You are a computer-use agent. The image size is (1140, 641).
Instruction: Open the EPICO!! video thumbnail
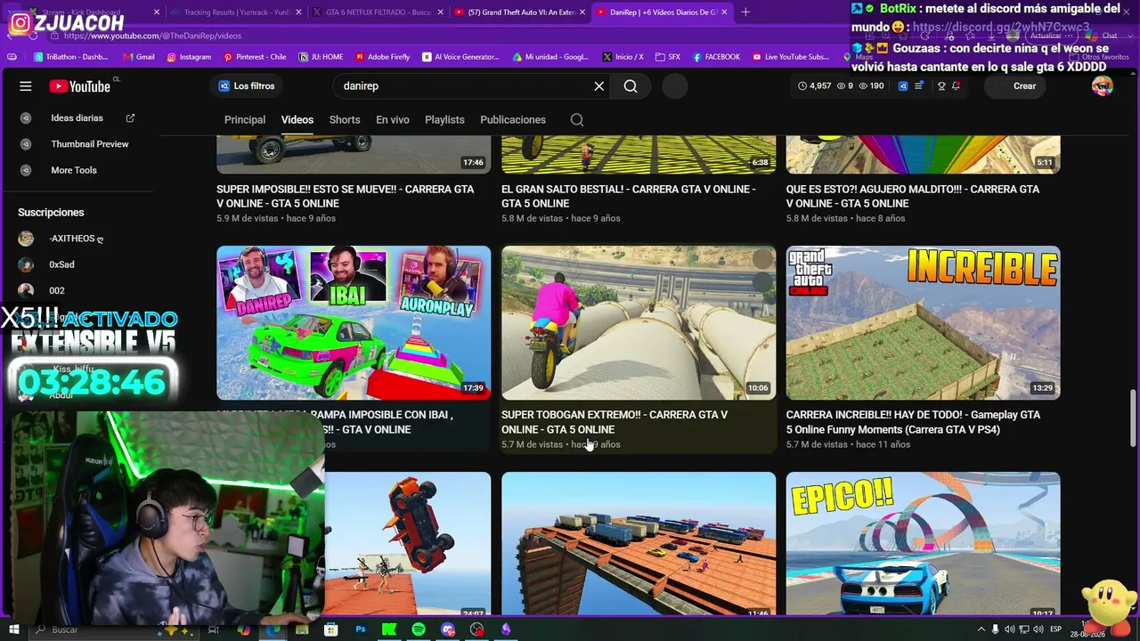(924, 543)
